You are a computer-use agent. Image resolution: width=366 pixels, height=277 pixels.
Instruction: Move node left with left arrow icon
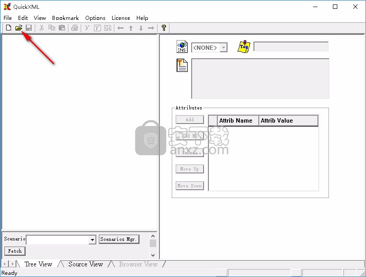pyautogui.click(x=121, y=28)
